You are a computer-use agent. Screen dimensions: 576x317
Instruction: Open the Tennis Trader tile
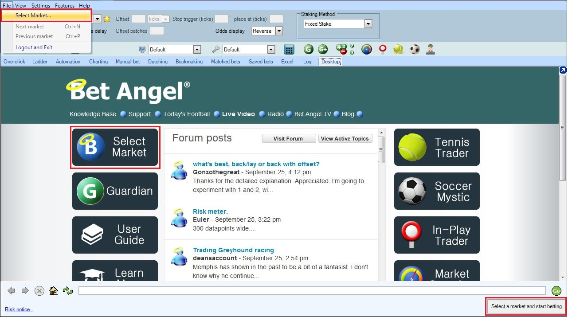[437, 147]
